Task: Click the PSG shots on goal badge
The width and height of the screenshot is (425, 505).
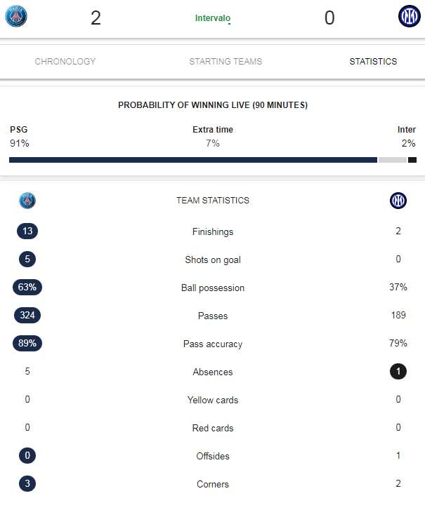Action: (x=27, y=259)
